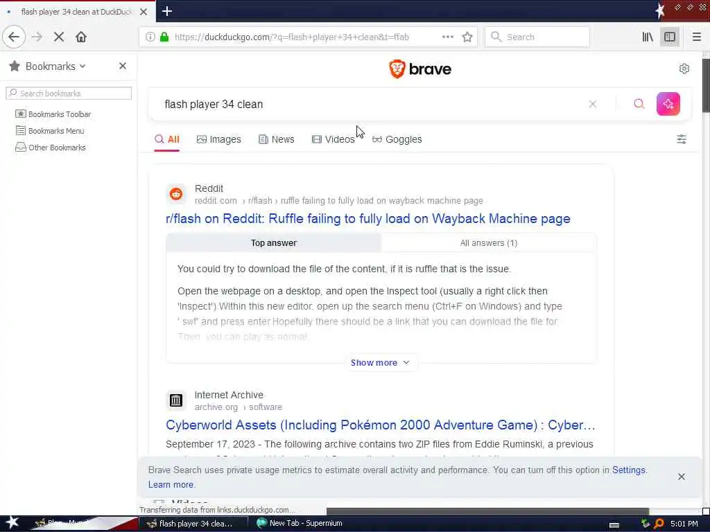
Task: Show site information icon in address bar
Action: pyautogui.click(x=150, y=37)
